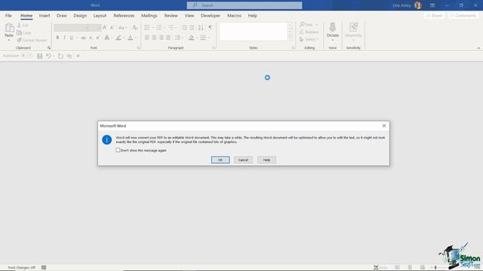Open Line and Paragraph Spacing dropdown
This screenshot has width=483, height=271.
point(179,38)
